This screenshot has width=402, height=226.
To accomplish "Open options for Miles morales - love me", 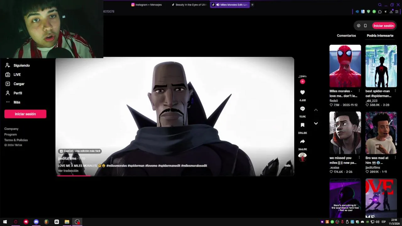I will [x=359, y=91].
